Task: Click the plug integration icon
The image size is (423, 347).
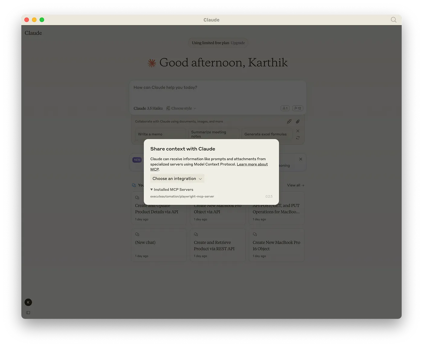Action: (x=289, y=121)
